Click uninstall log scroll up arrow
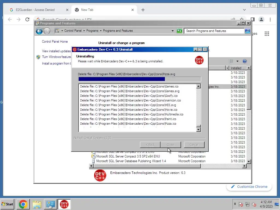This screenshot has height=210, width=280. tap(199, 86)
